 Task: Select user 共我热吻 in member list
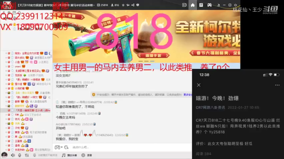[20, 150]
